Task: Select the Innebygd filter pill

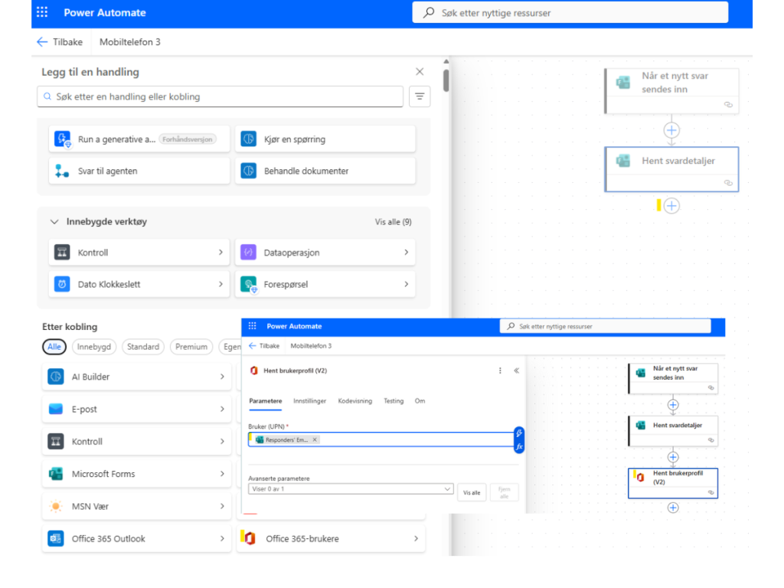Action: (x=94, y=347)
